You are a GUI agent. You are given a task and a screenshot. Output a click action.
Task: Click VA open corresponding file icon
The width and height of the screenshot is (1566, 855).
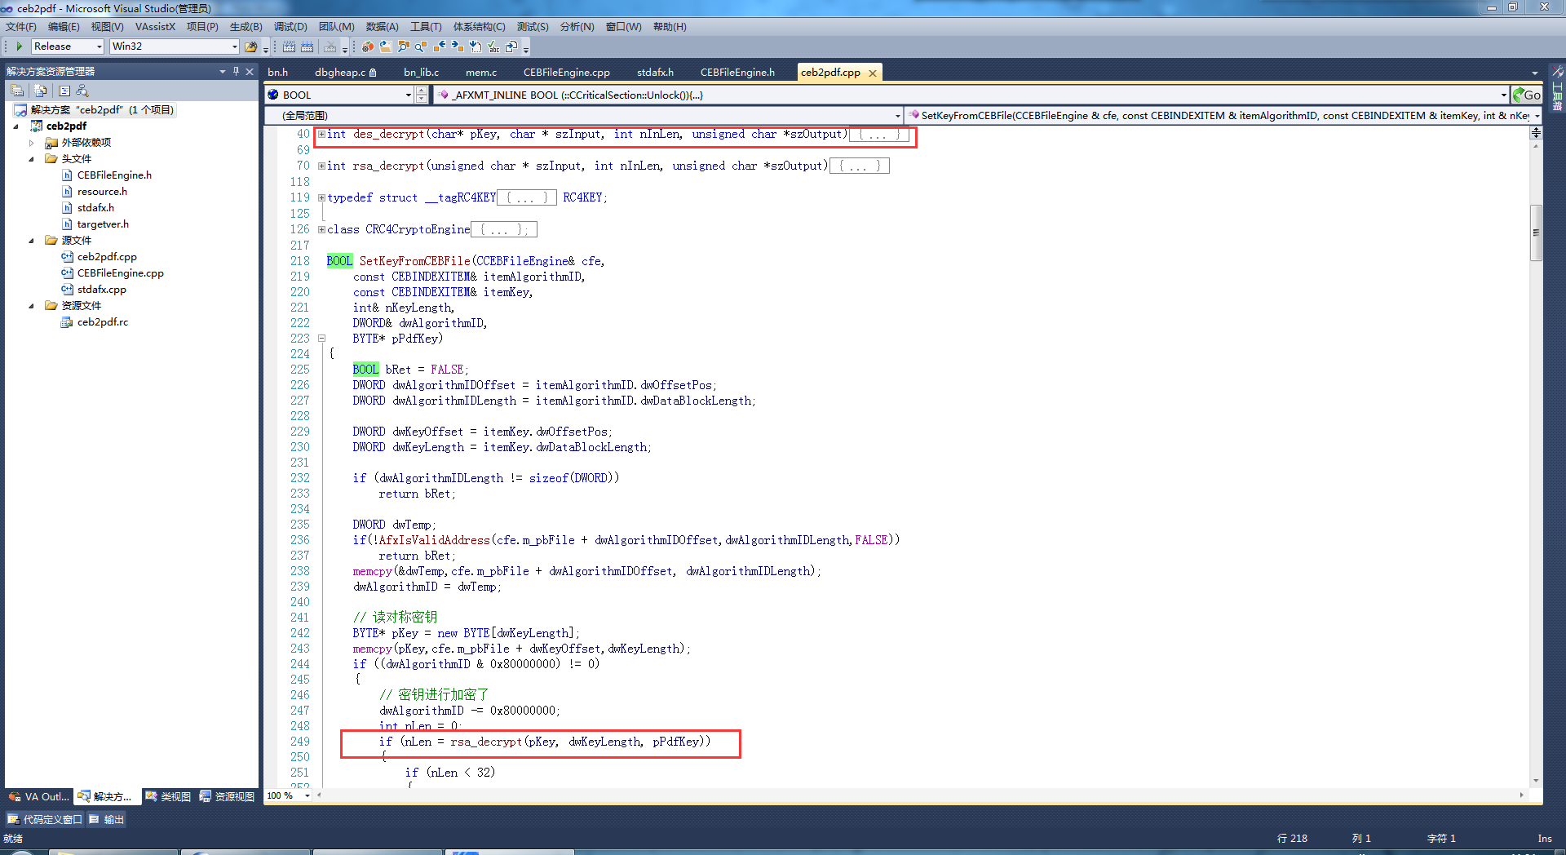coord(511,47)
